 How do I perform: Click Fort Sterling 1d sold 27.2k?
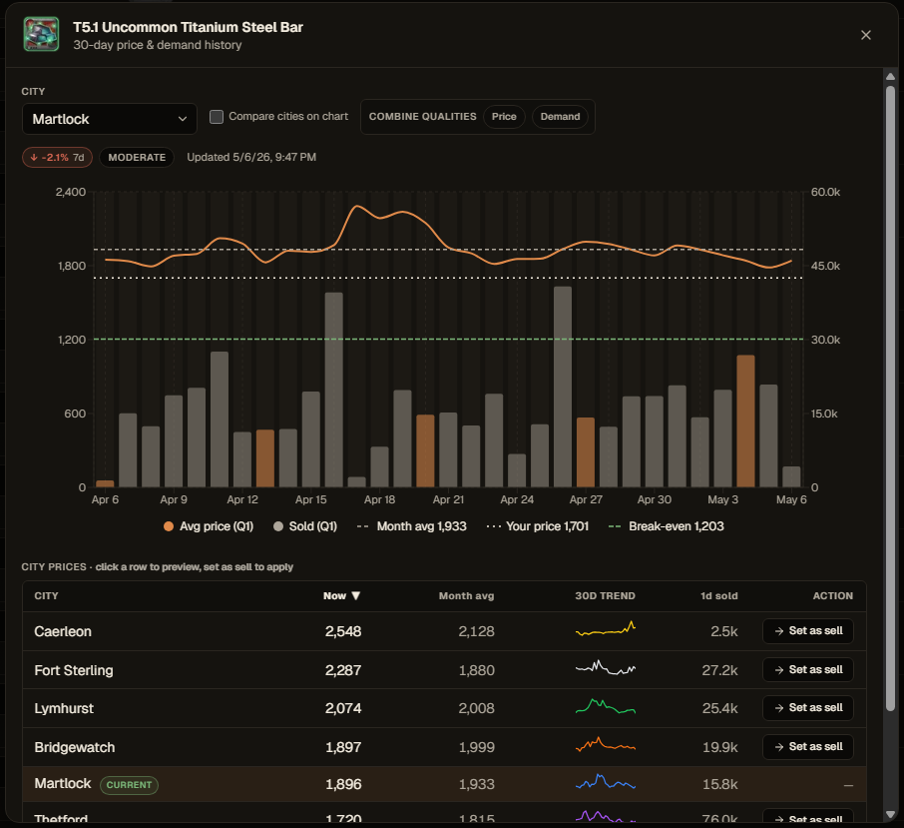(x=719, y=670)
